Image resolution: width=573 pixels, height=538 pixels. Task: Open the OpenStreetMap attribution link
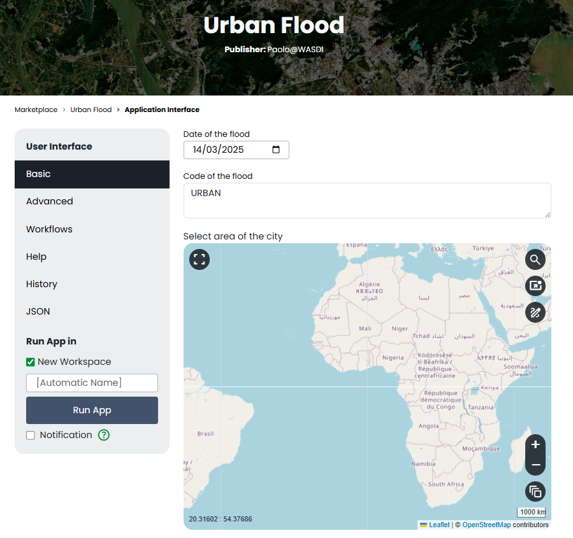coord(486,525)
